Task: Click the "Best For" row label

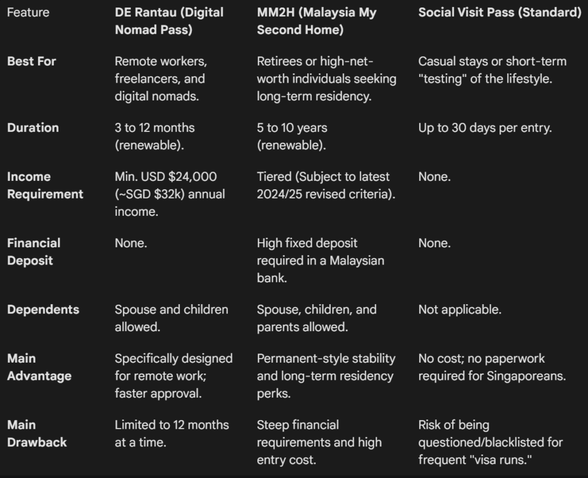Action: coord(32,61)
